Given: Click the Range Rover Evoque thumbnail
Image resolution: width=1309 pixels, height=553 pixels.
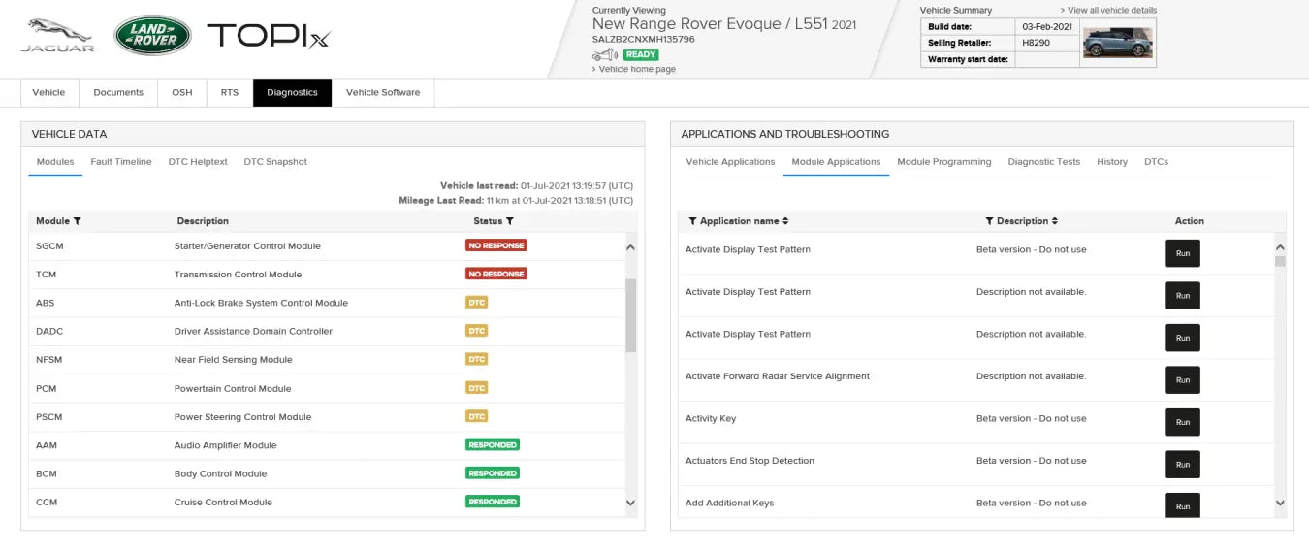Looking at the screenshot, I should [x=1117, y=43].
